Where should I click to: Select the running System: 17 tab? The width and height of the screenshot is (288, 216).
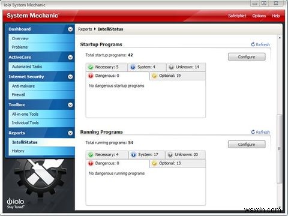(147, 155)
